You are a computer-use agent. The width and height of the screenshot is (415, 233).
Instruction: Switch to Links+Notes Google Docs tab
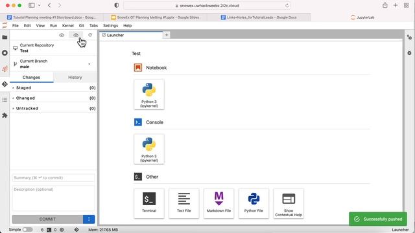point(259,17)
